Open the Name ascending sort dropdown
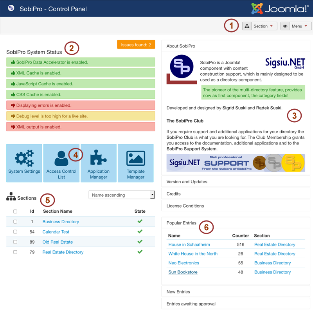Image resolution: width=313 pixels, height=311 pixels. tap(122, 195)
